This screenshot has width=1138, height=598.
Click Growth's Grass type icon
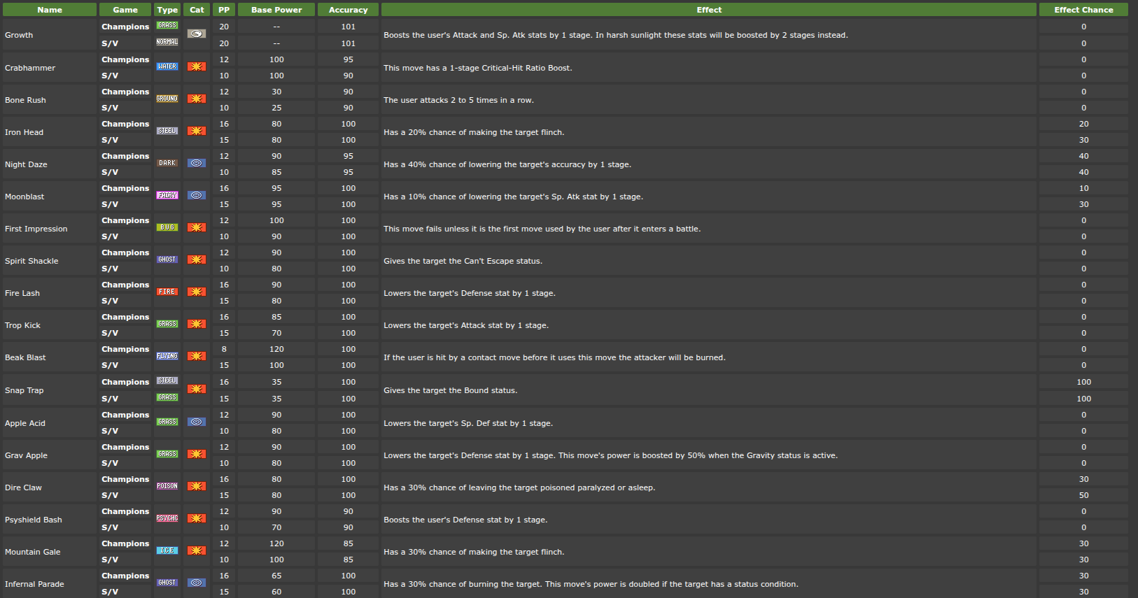(167, 25)
